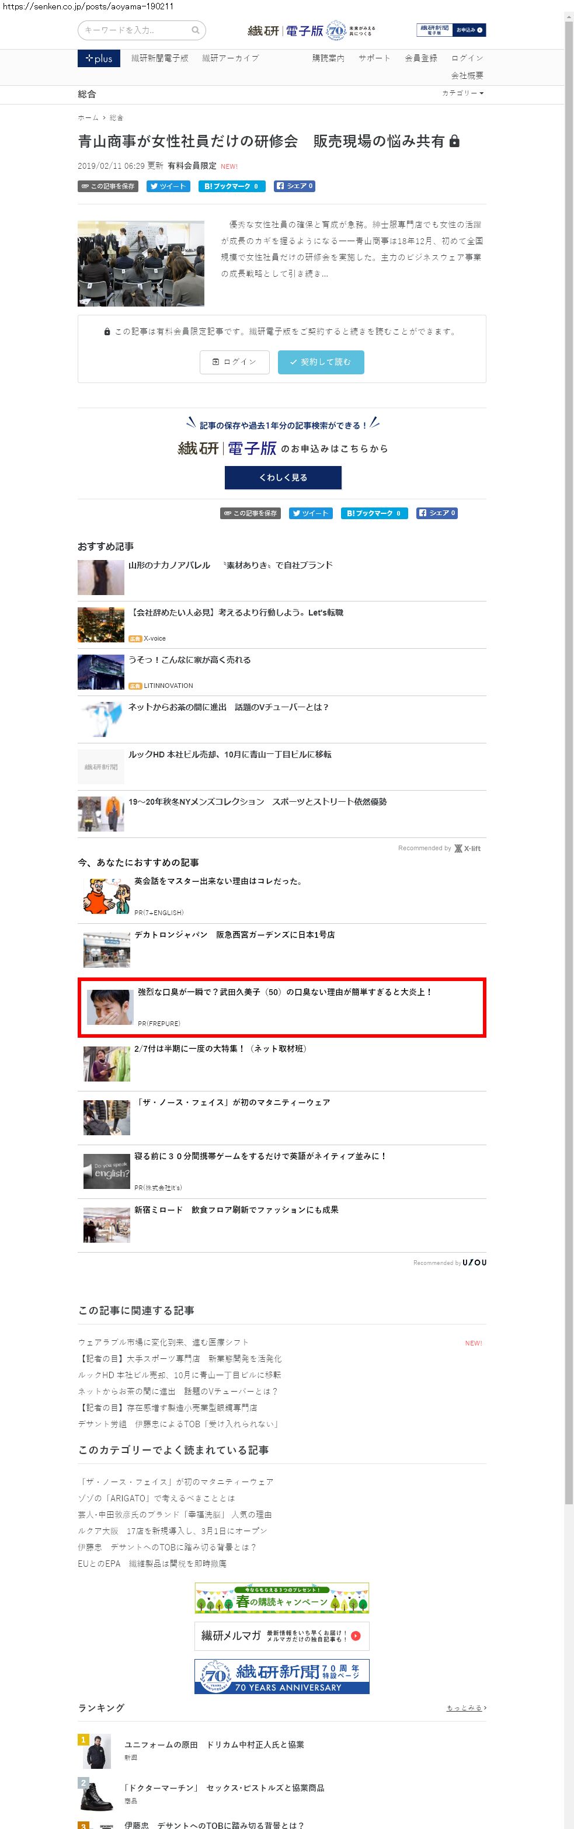Open the 繊研アーカイブ menu item
The width and height of the screenshot is (574, 1829).
pyautogui.click(x=230, y=58)
